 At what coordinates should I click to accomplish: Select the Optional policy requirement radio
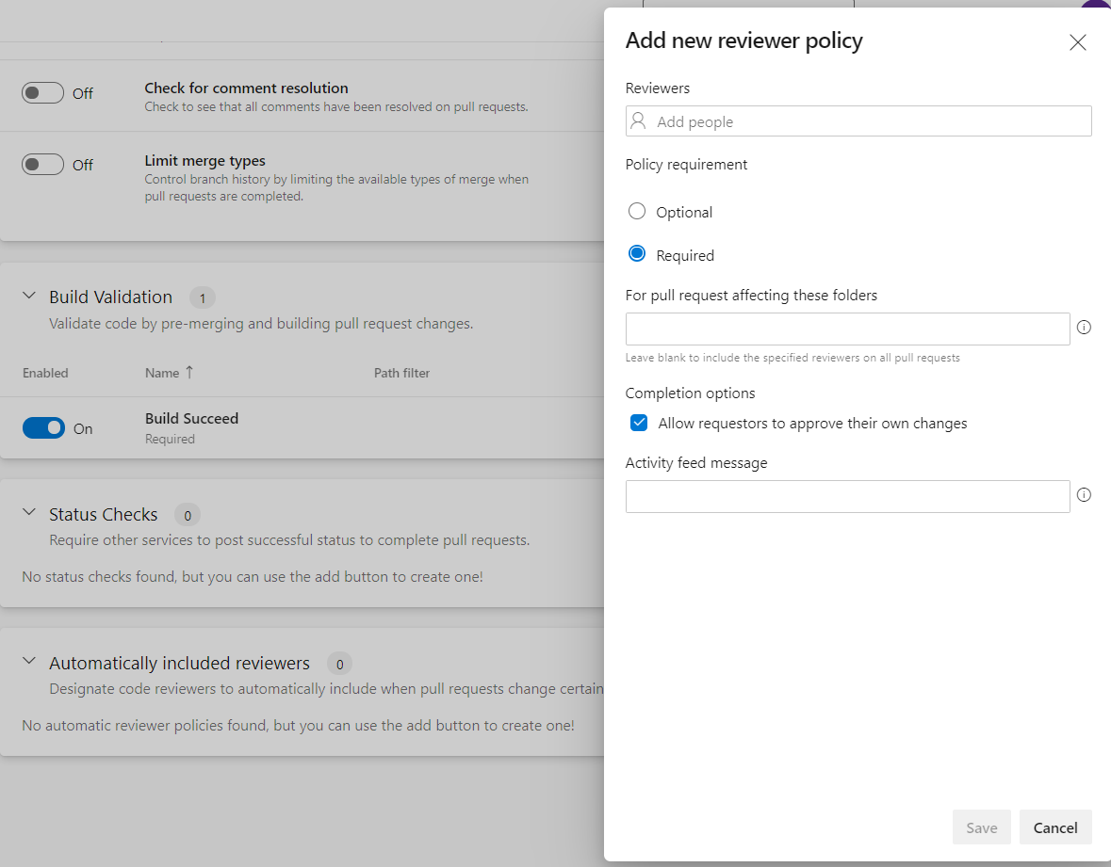[637, 211]
